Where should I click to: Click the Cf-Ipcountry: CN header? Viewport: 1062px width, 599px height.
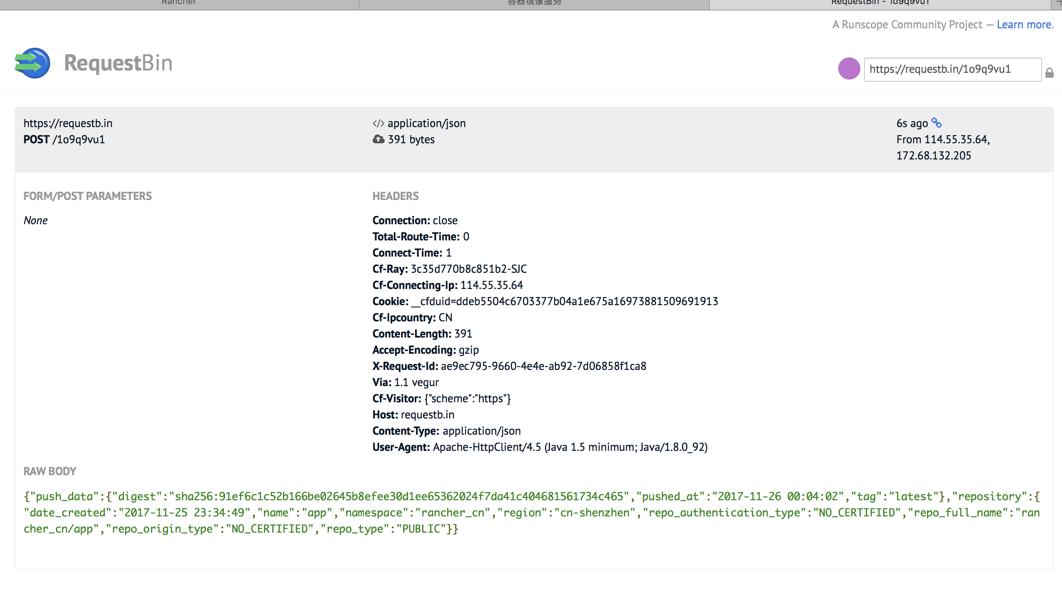point(412,318)
